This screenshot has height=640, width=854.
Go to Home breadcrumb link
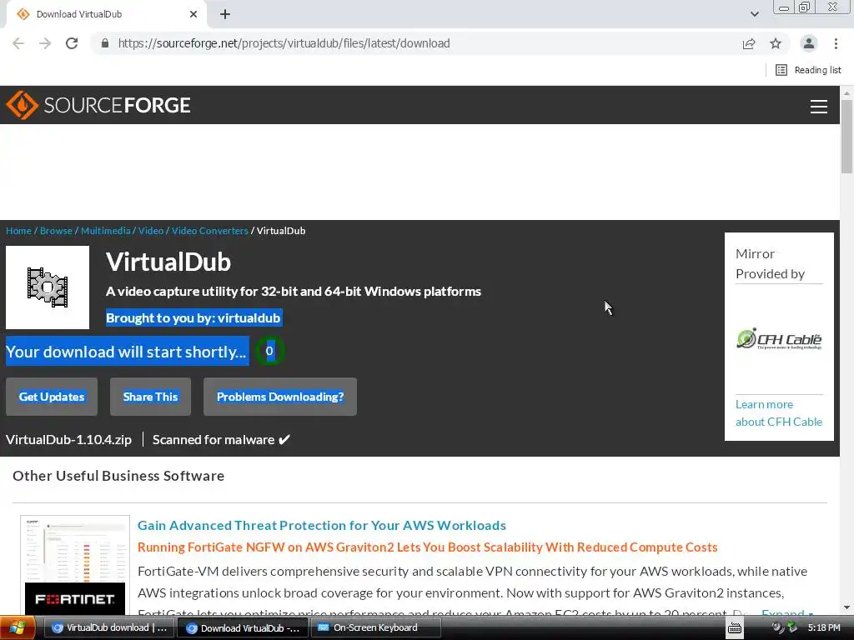tap(18, 231)
